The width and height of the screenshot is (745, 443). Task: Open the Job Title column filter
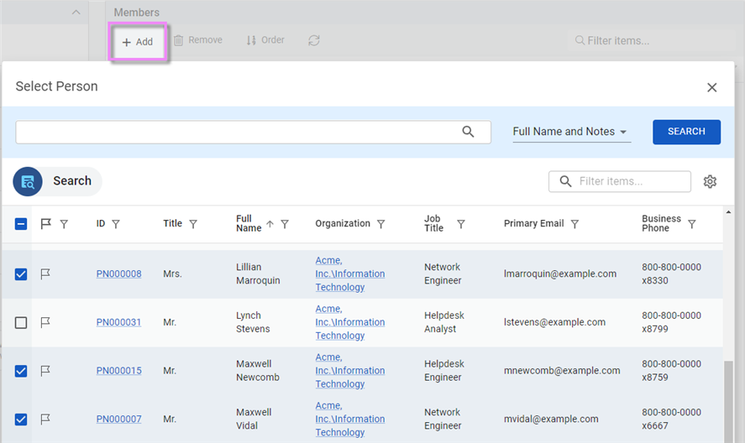coord(461,224)
